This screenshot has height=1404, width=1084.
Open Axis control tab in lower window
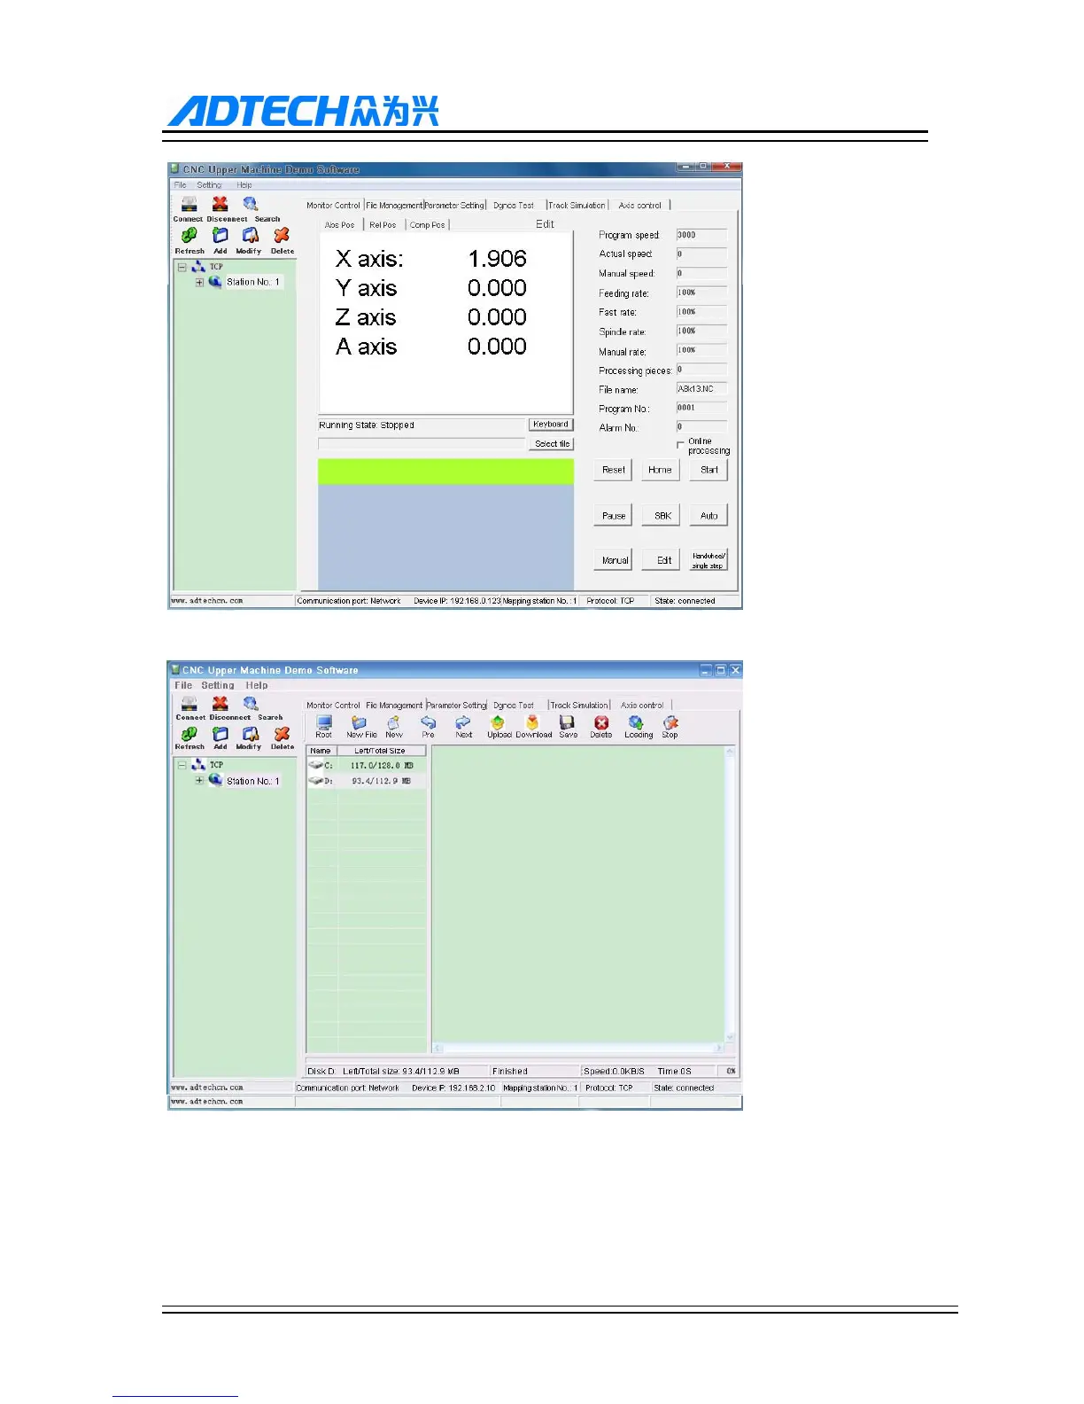(642, 706)
